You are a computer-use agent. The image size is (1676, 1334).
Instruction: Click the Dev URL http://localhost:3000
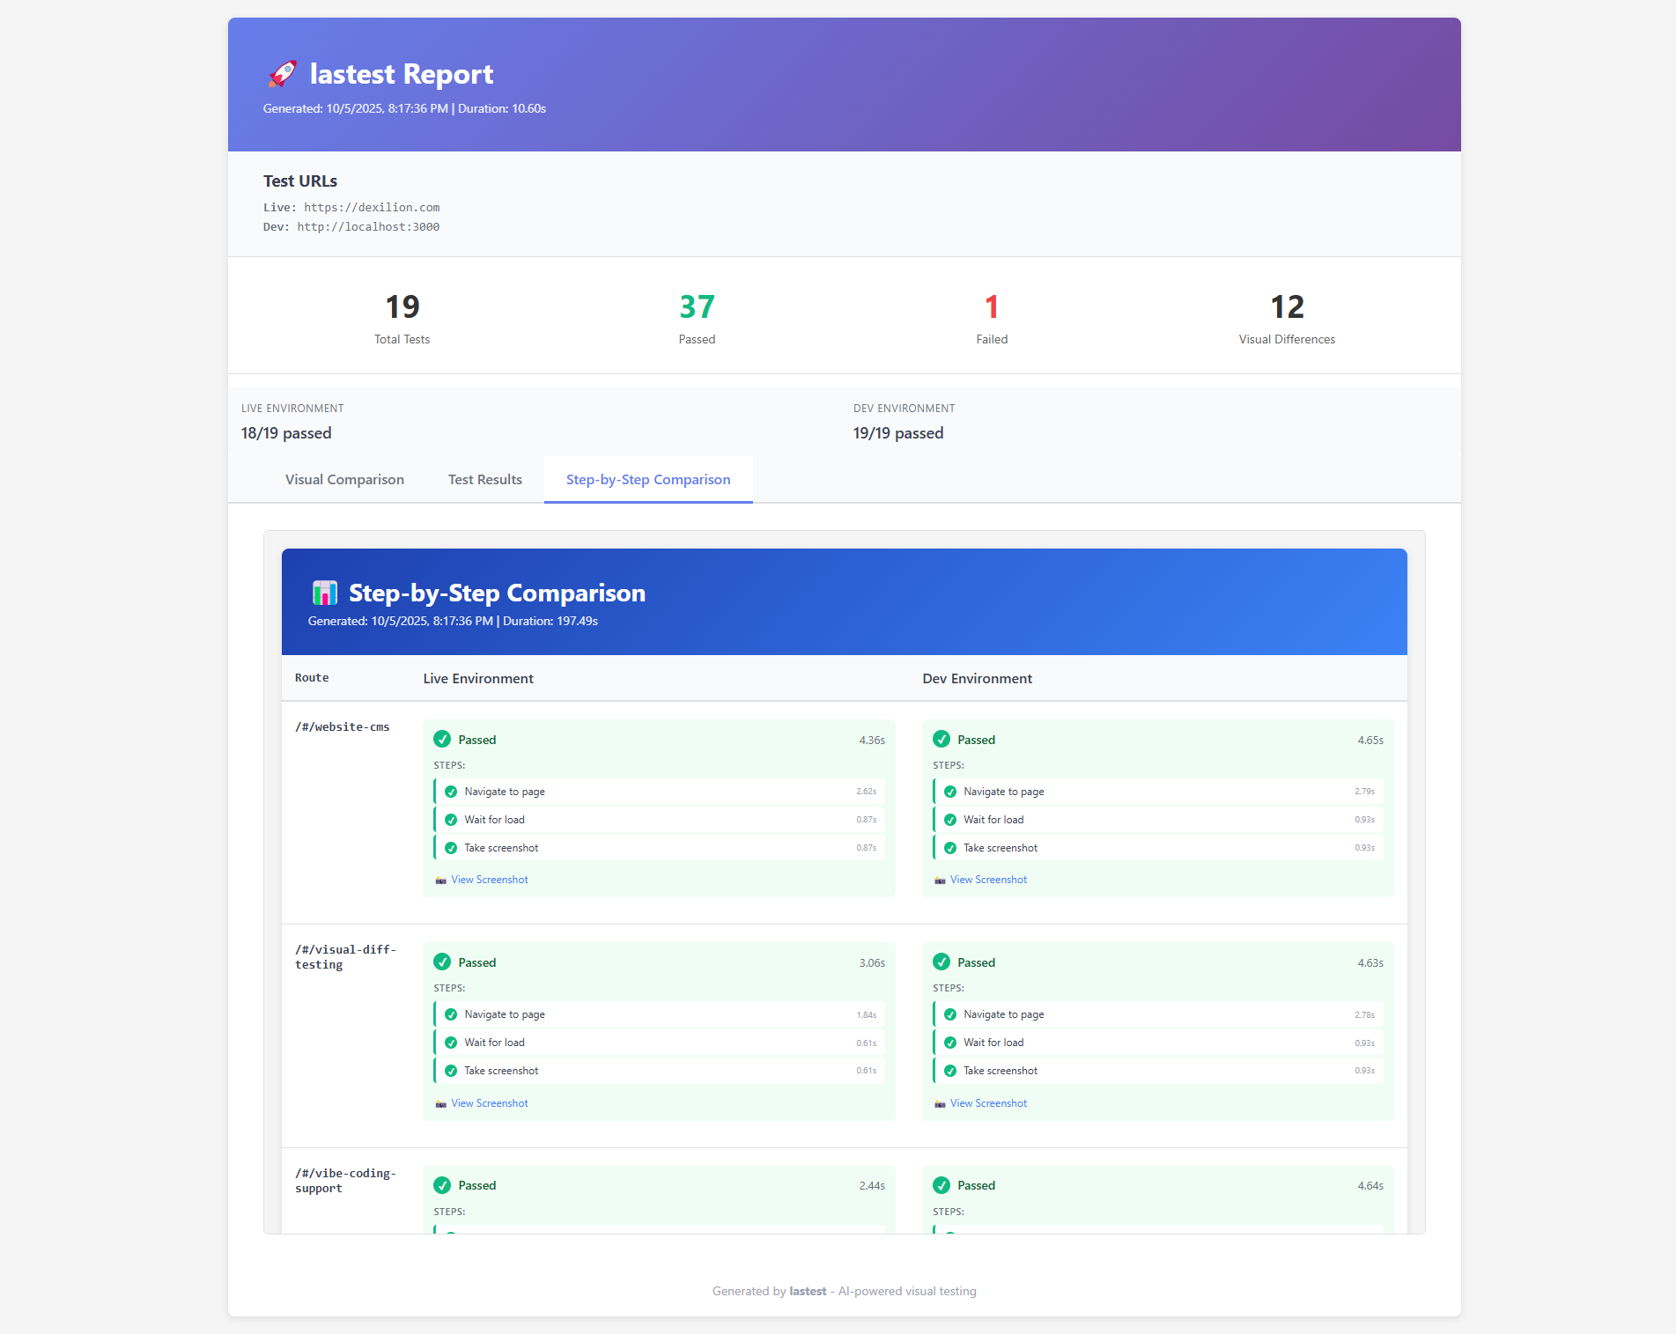point(368,226)
